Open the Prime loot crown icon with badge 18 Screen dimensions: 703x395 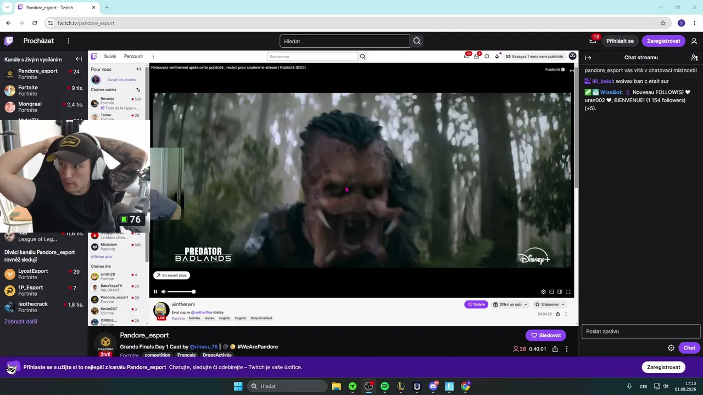click(x=593, y=41)
